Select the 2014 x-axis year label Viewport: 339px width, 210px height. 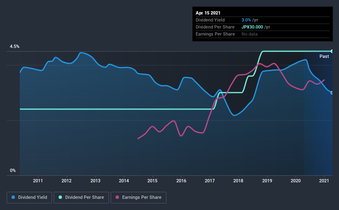coord(124,181)
